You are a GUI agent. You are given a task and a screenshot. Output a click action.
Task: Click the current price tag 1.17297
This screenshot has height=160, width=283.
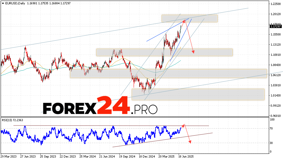coord(276,27)
